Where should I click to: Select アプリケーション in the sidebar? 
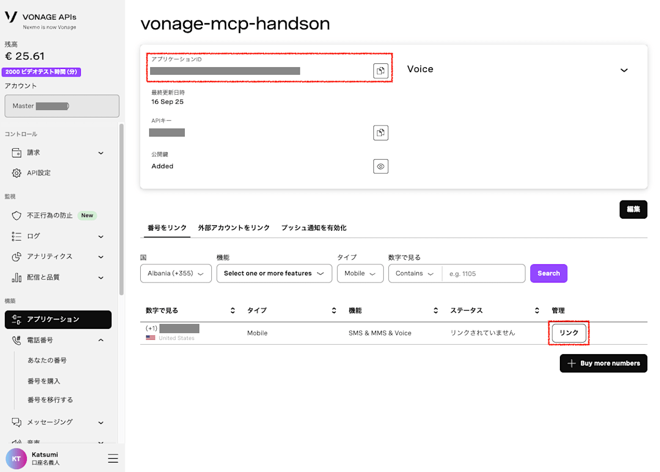[x=58, y=319]
